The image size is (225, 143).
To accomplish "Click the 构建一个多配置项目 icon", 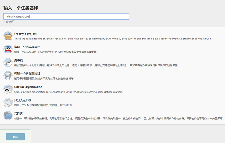I will pyautogui.click(x=8, y=76).
